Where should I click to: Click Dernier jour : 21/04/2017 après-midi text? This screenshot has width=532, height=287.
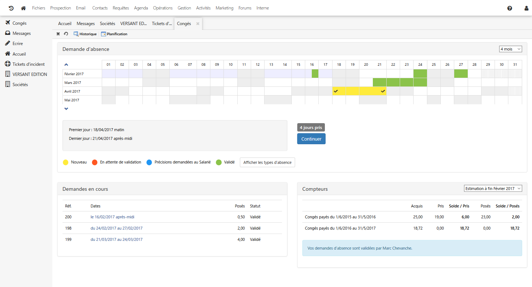[101, 138]
